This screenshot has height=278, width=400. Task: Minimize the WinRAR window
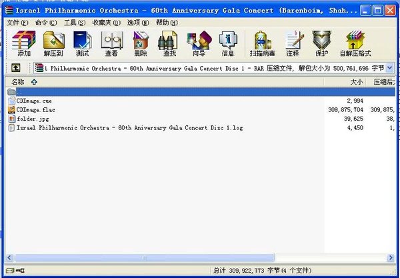point(365,11)
